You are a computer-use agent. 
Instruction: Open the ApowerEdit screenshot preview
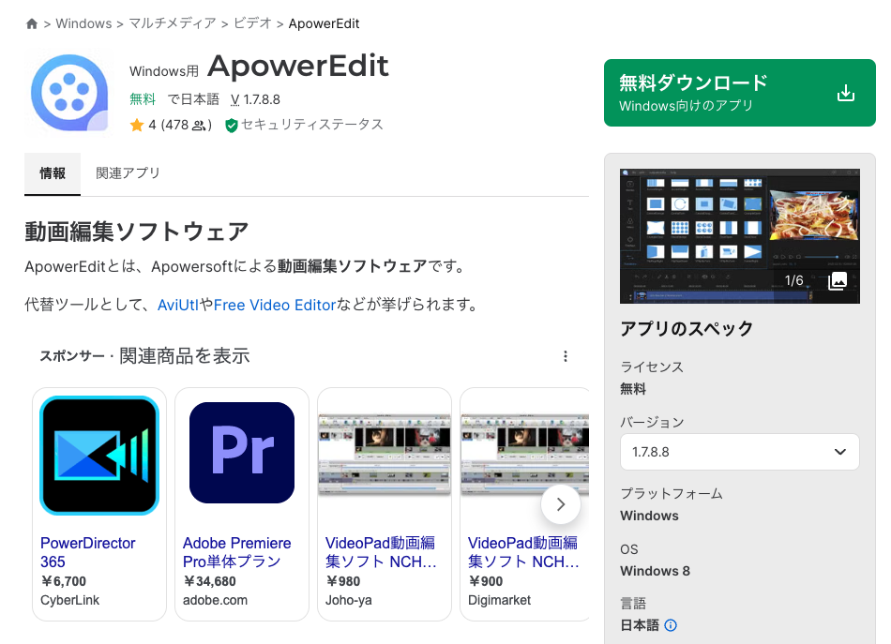tap(739, 235)
